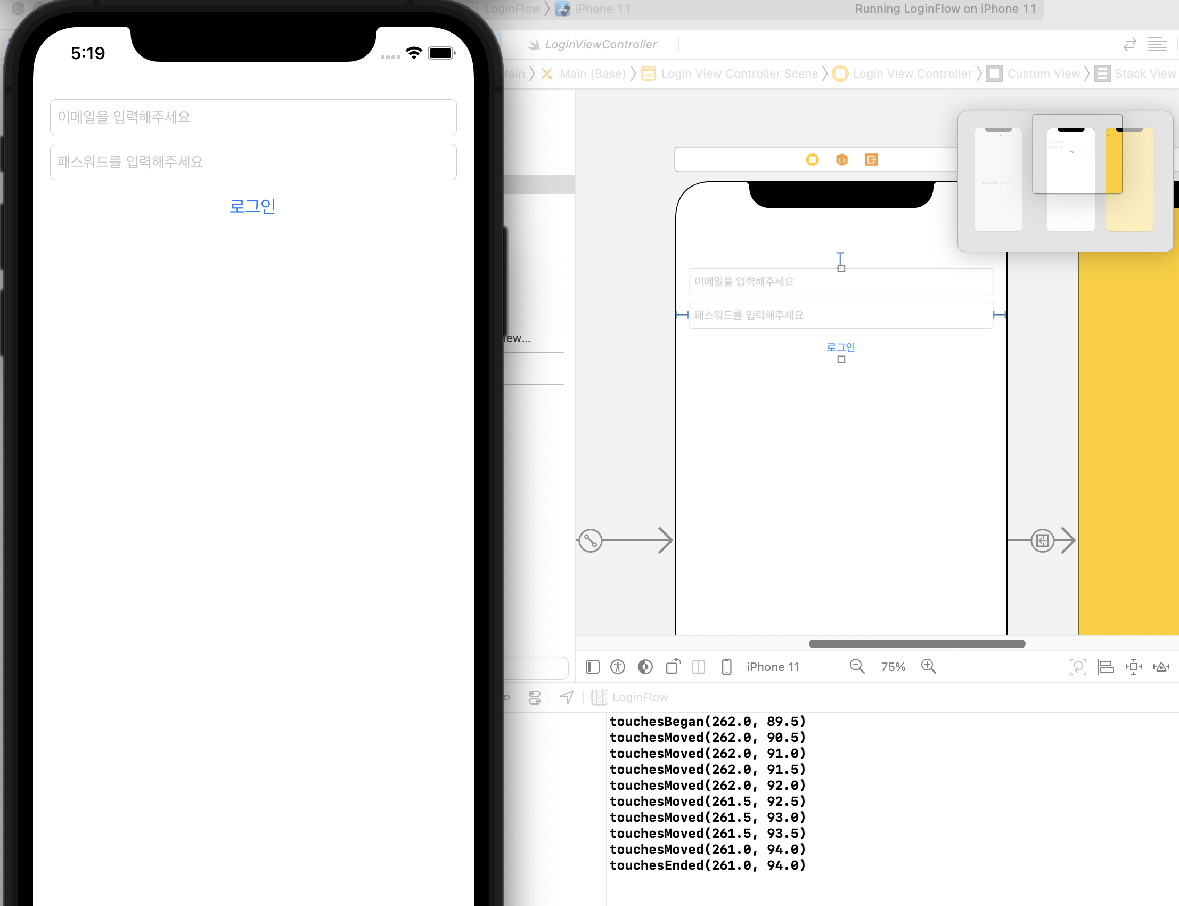Click the First Responder orange cube icon
The image size is (1179, 906).
click(842, 160)
